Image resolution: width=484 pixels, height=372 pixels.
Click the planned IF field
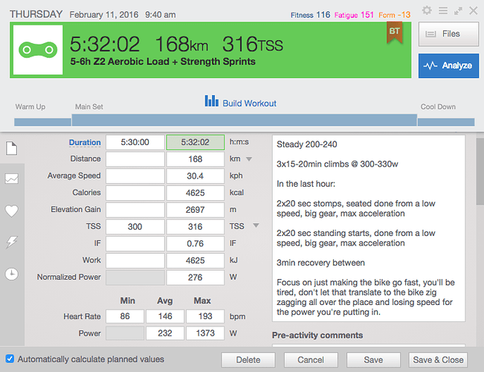click(x=135, y=243)
